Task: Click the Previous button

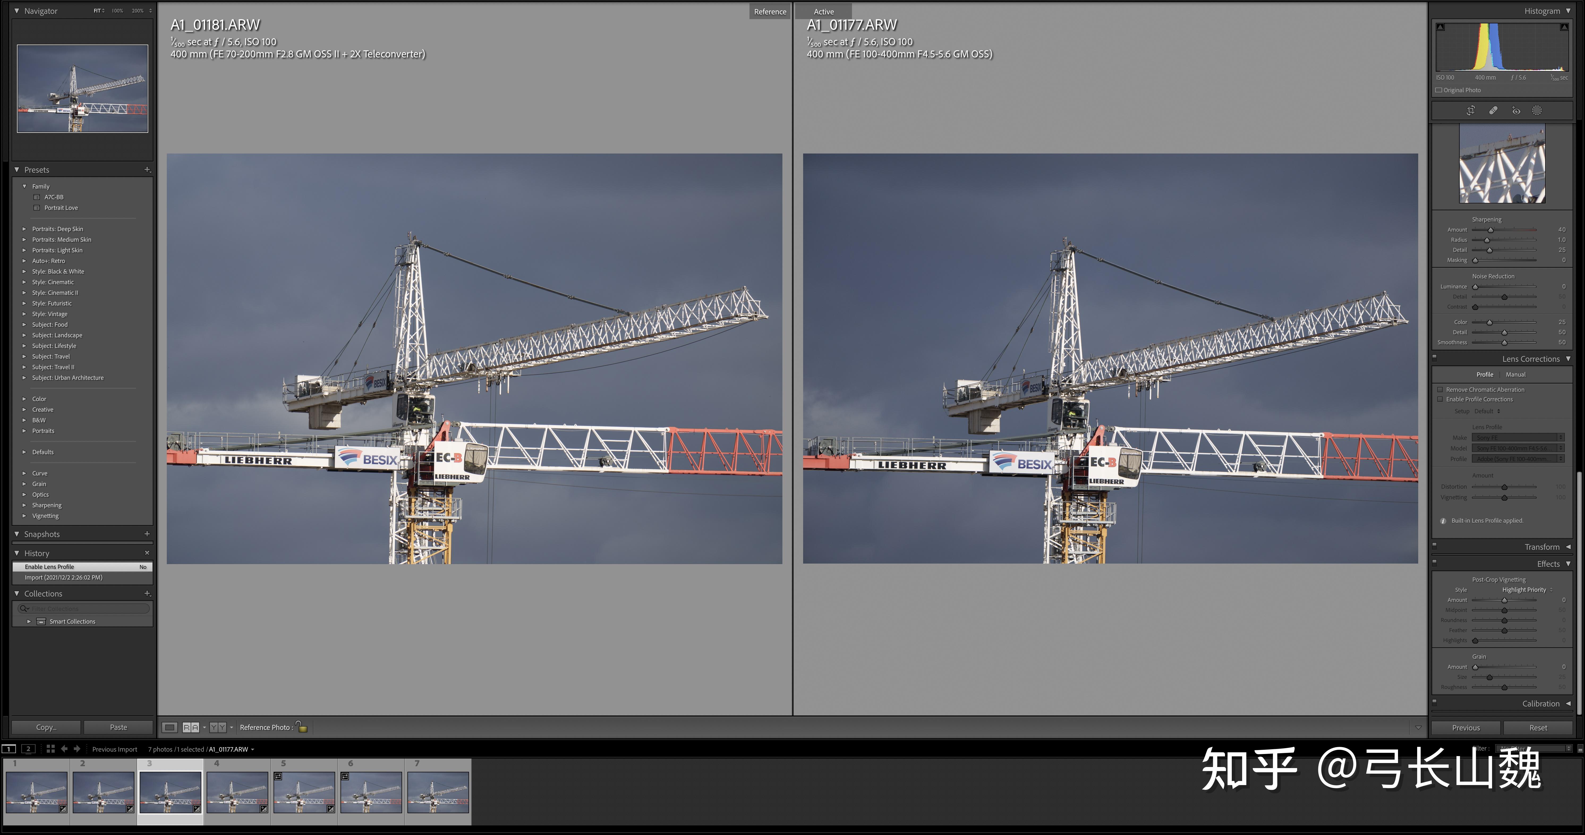Action: pyautogui.click(x=1466, y=728)
